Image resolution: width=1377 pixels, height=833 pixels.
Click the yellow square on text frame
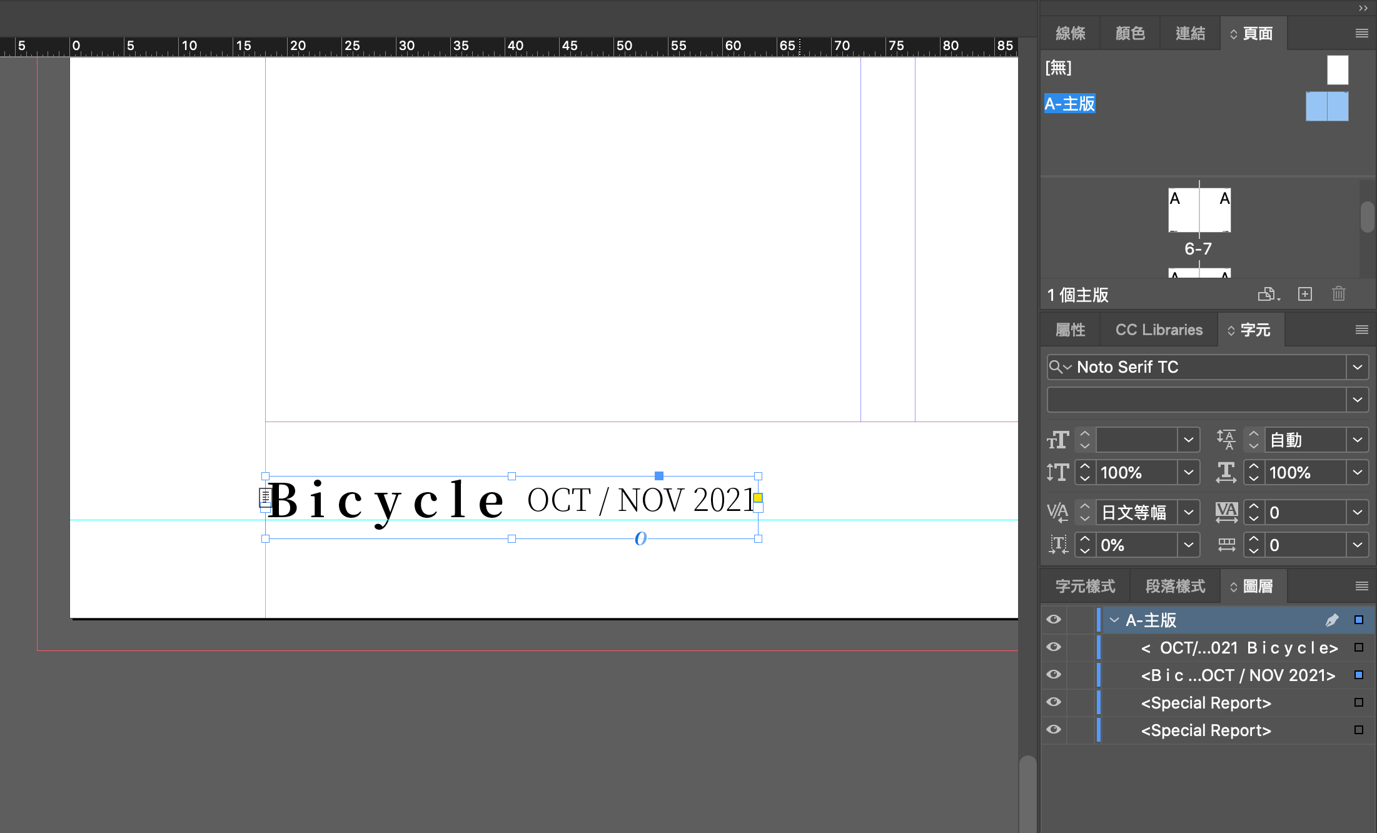coord(758,498)
